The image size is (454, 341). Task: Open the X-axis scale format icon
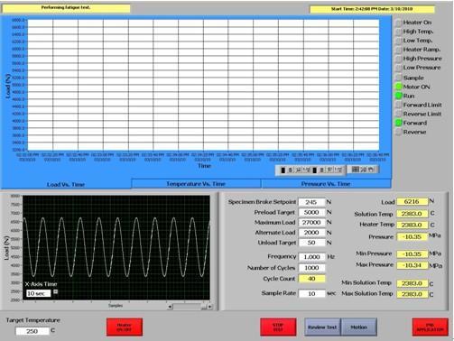(306, 170)
